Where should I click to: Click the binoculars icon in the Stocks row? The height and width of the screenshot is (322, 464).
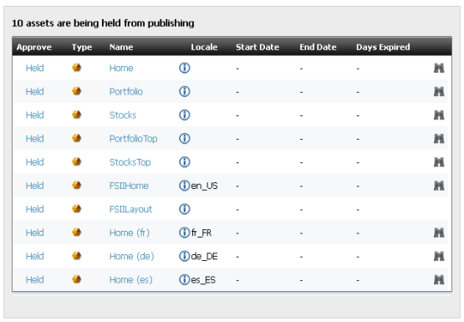pos(439,115)
